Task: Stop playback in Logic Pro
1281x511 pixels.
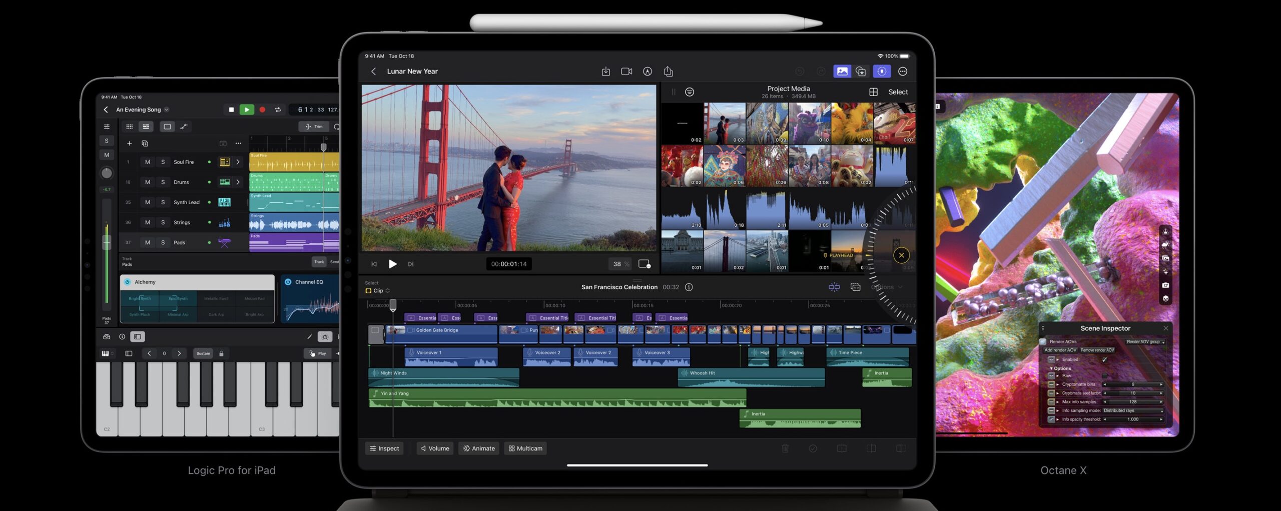Action: click(231, 110)
